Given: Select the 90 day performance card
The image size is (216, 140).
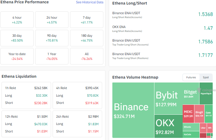Looking at the screenshot, I should (52, 38).
